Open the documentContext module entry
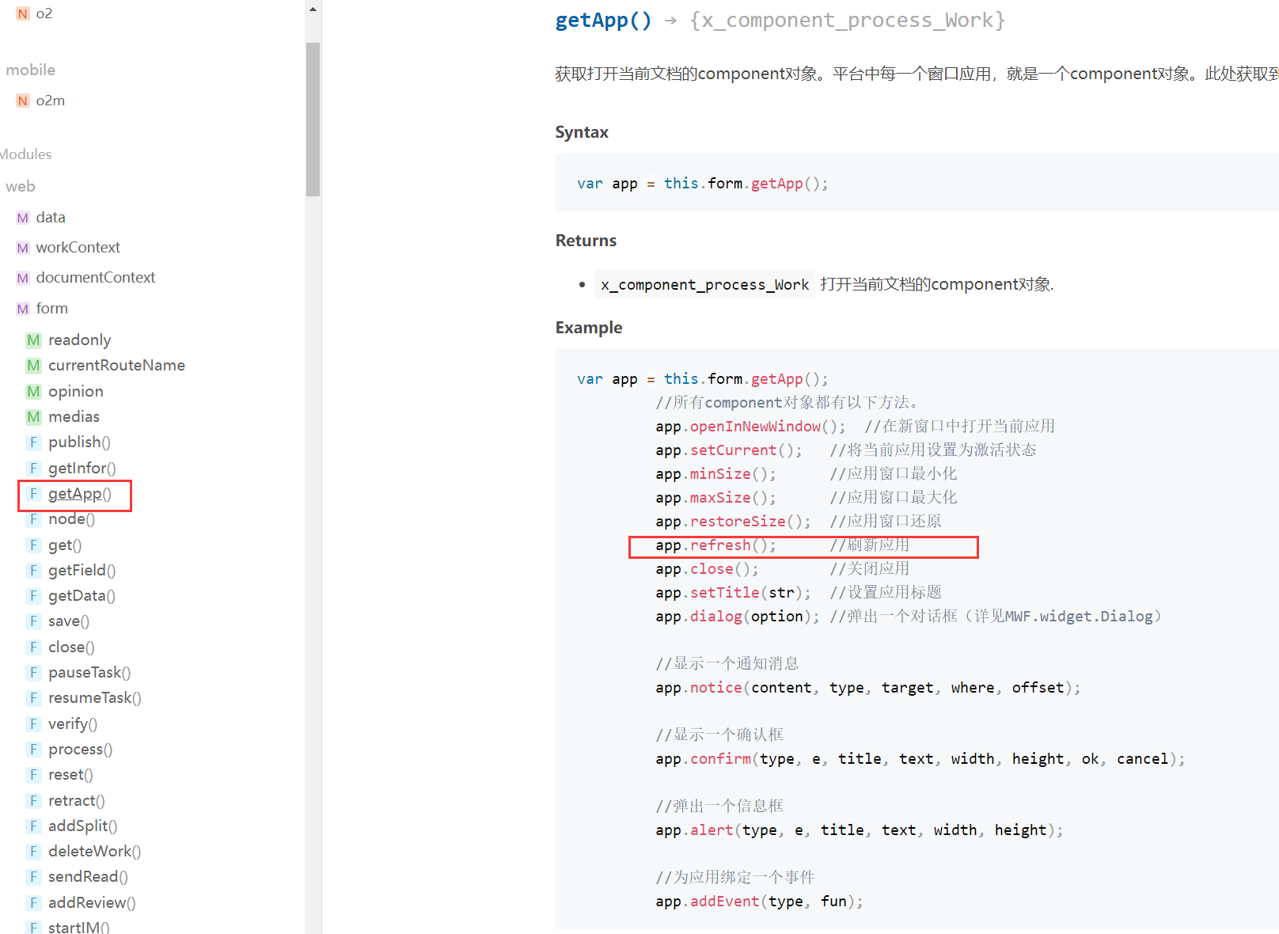Image resolution: width=1279 pixels, height=934 pixels. (x=95, y=278)
